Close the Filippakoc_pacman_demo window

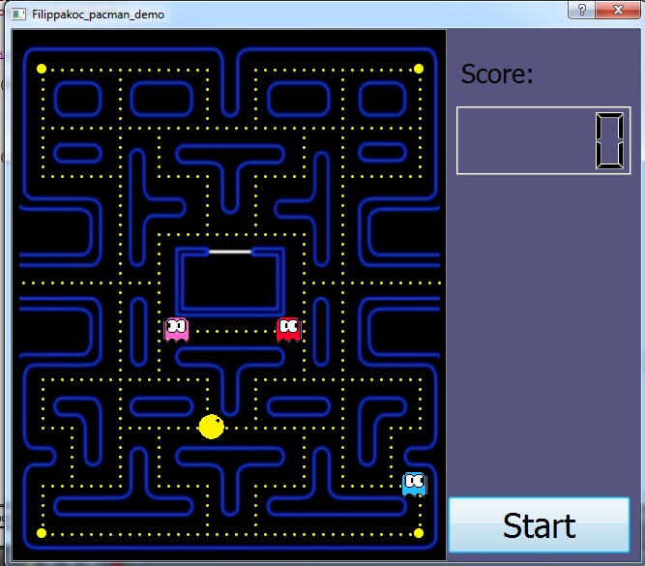click(x=618, y=10)
